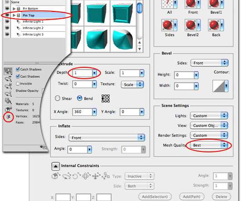Screen dimensions: 241x201
Task: Hide Infinite Light 2 using its eye icon
Action: coord(7,28)
